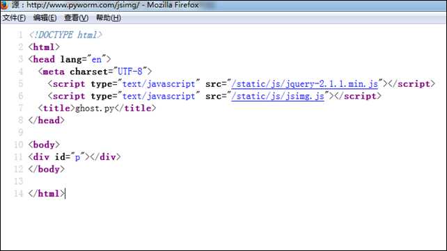447x251 pixels.
Task: Click the window title bar URL text
Action: click(x=84, y=5)
